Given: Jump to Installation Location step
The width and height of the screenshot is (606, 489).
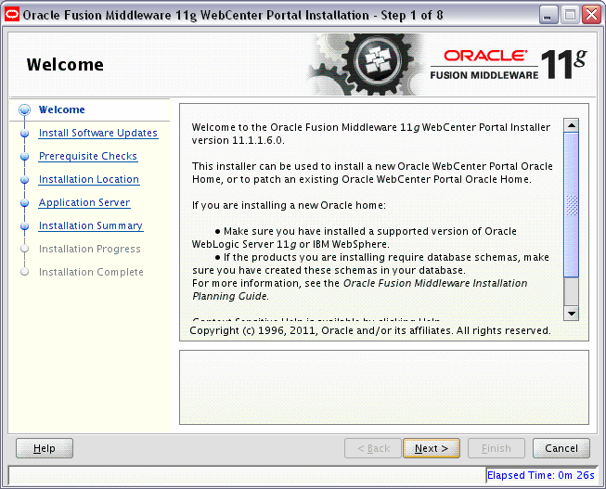Looking at the screenshot, I should click(x=89, y=179).
